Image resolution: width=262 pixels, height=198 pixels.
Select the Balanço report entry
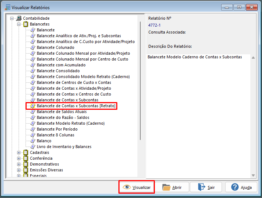coord(44,141)
